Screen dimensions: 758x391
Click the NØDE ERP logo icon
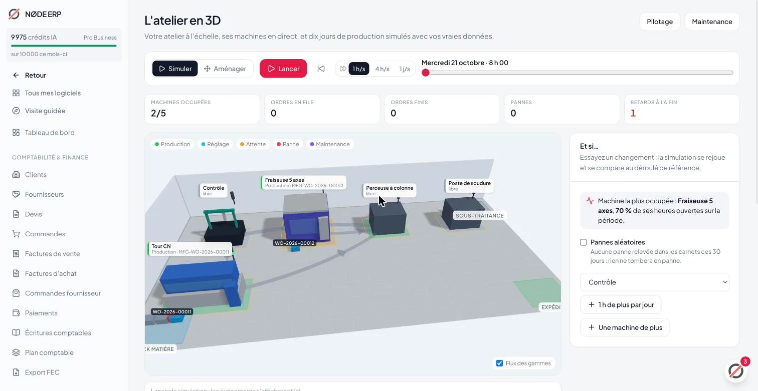click(x=14, y=14)
